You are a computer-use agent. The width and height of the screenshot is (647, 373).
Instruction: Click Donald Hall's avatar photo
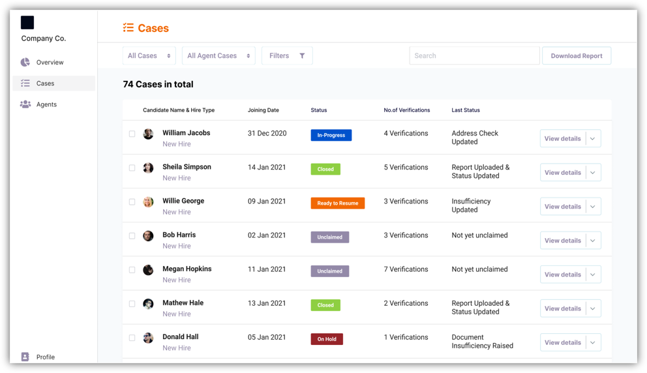[148, 338]
